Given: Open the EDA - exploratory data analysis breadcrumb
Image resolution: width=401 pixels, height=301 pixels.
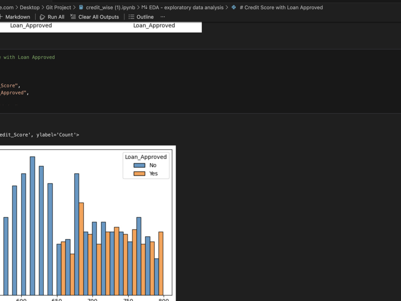Looking at the screenshot, I should tap(186, 7).
